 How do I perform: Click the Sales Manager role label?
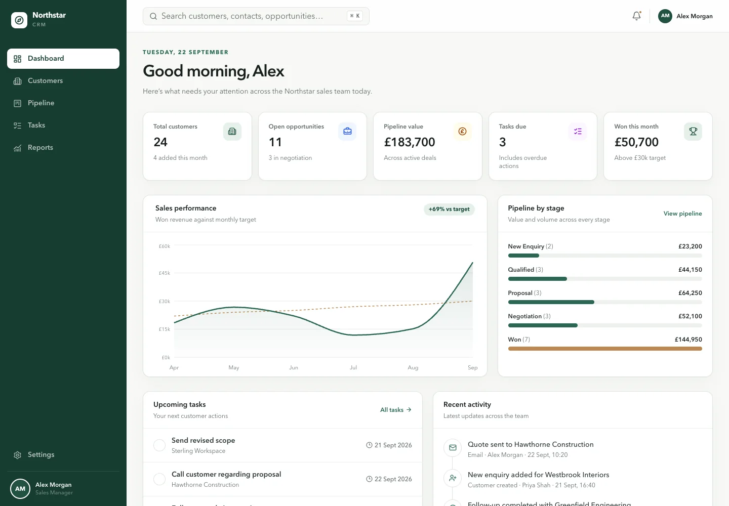pos(54,493)
